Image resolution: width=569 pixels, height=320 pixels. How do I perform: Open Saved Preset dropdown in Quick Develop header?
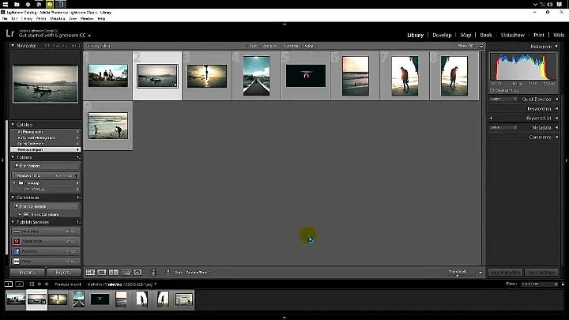point(503,99)
